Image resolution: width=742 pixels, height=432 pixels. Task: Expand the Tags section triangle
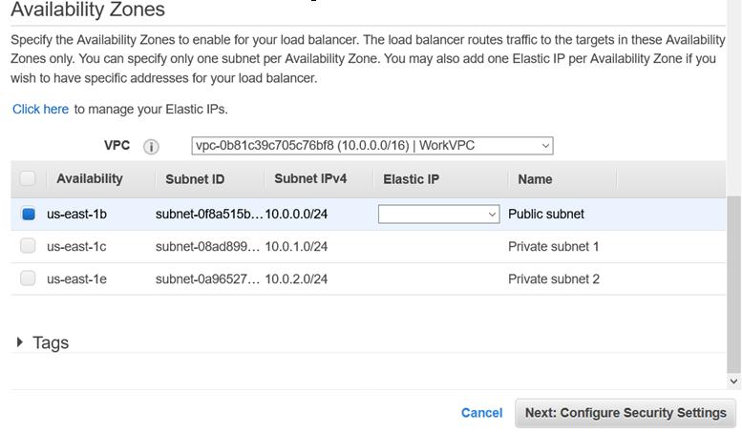tap(20, 342)
